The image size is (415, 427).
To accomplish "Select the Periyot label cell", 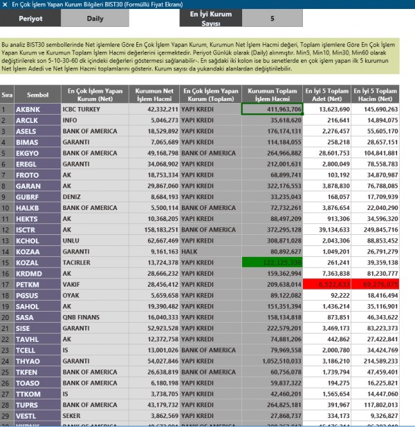I will tap(30, 18).
